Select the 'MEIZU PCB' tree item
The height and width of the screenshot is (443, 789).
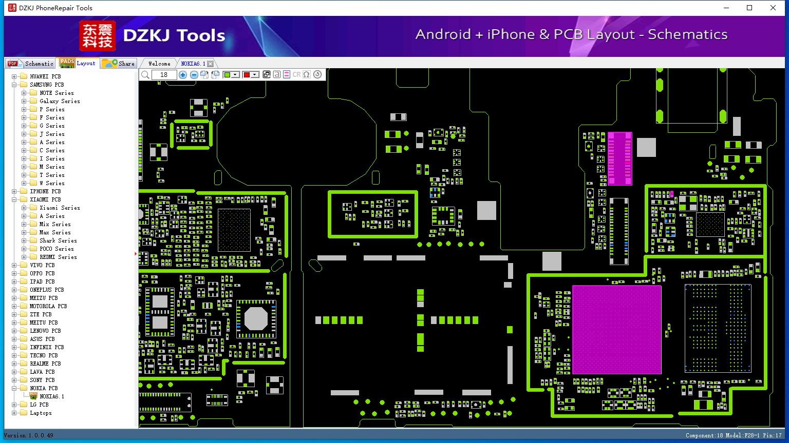44,298
